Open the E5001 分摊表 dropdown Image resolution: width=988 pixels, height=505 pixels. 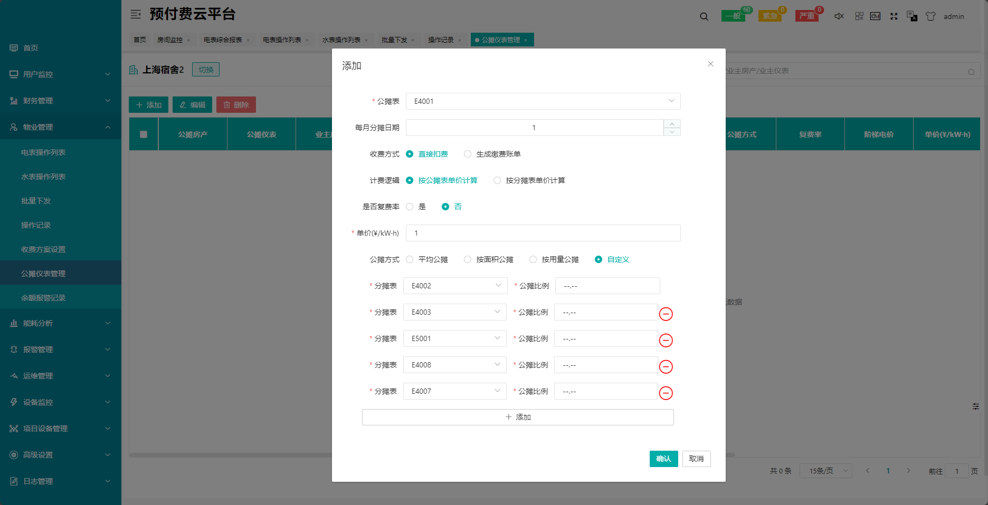(x=454, y=338)
